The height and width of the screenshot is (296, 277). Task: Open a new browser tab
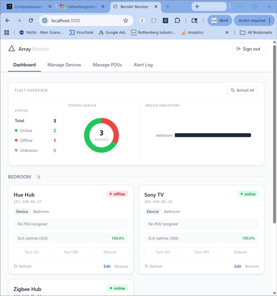click(168, 7)
